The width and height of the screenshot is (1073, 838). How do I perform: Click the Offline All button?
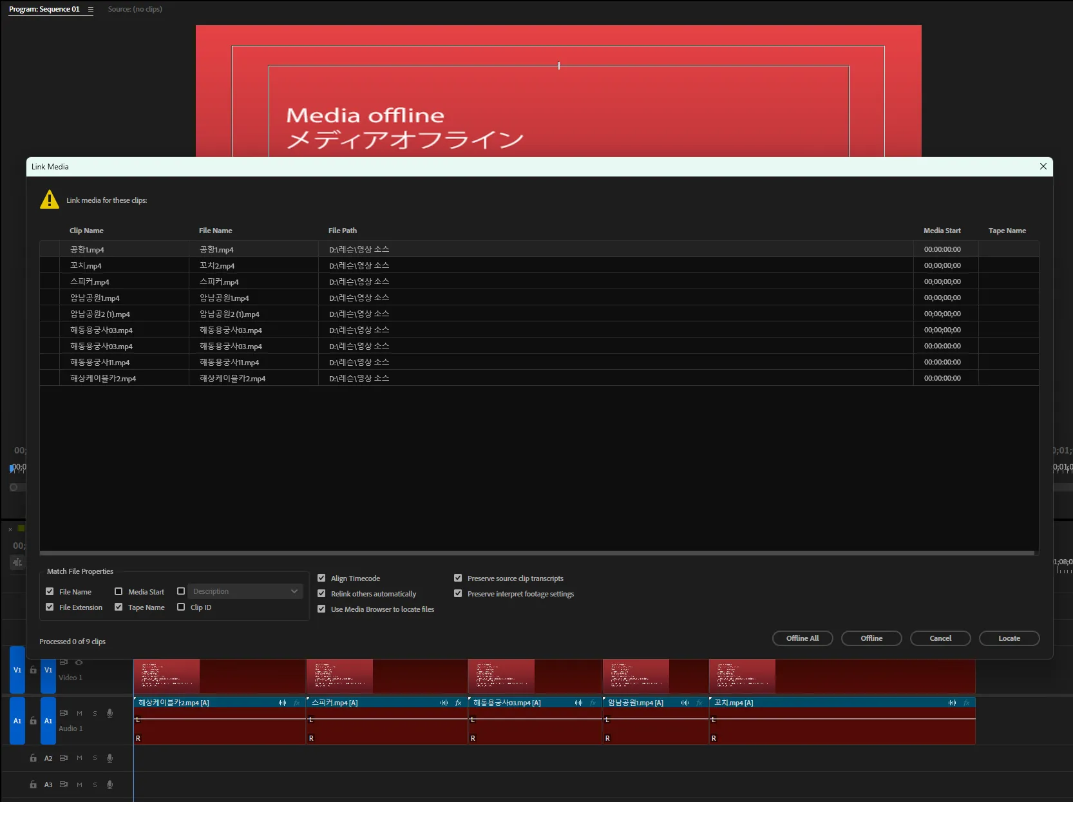click(802, 638)
